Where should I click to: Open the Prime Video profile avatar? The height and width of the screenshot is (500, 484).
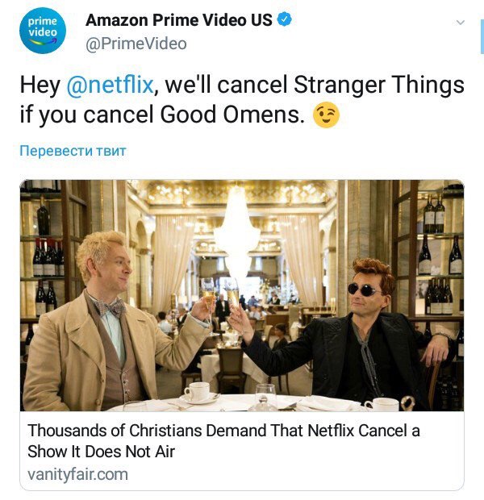coord(43,31)
